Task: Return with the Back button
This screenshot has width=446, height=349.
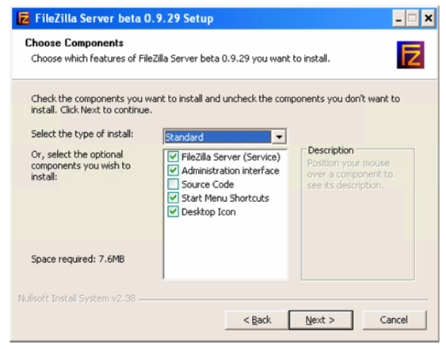Action: click(x=257, y=320)
